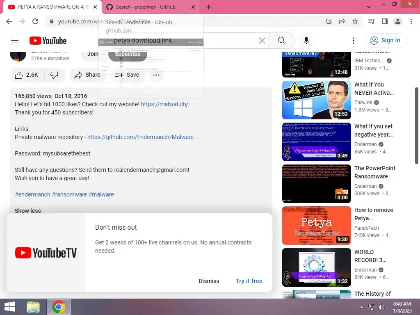Open more actions ellipsis under video
The height and width of the screenshot is (315, 420).
pos(156,75)
